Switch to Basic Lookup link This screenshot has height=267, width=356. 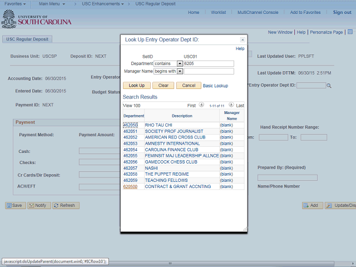(215, 86)
